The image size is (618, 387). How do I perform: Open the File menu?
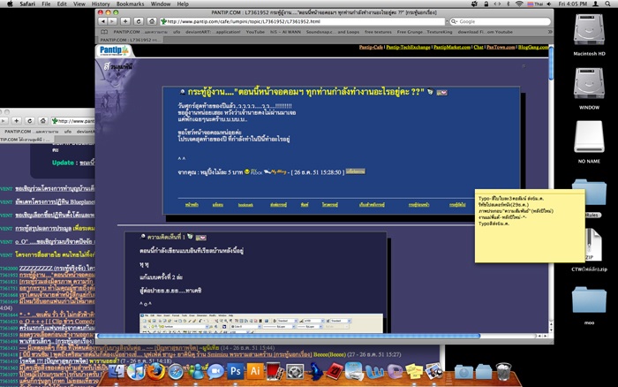tap(46, 4)
